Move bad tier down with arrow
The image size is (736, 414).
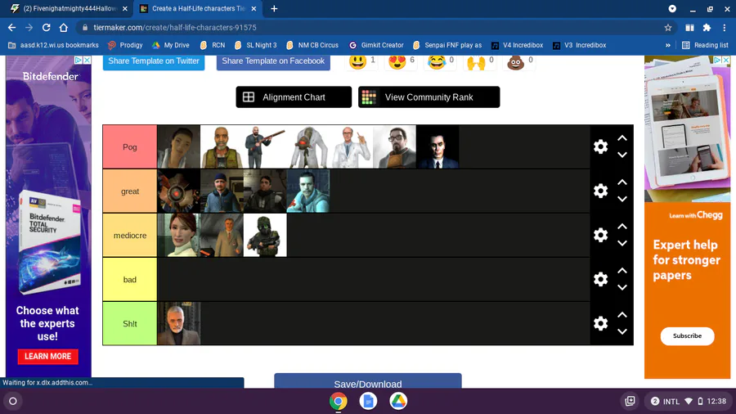(622, 287)
